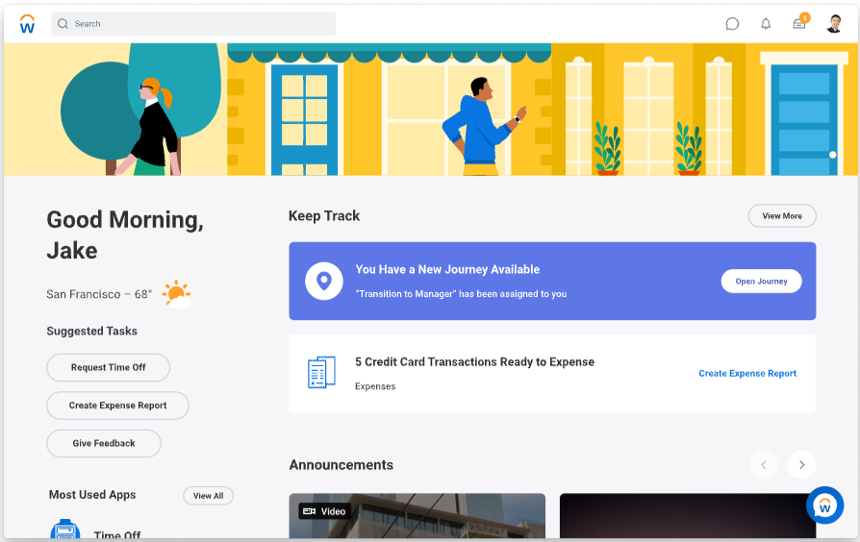This screenshot has height=542, width=860.
Task: Click the Create Expense Report link
Action: (x=747, y=373)
